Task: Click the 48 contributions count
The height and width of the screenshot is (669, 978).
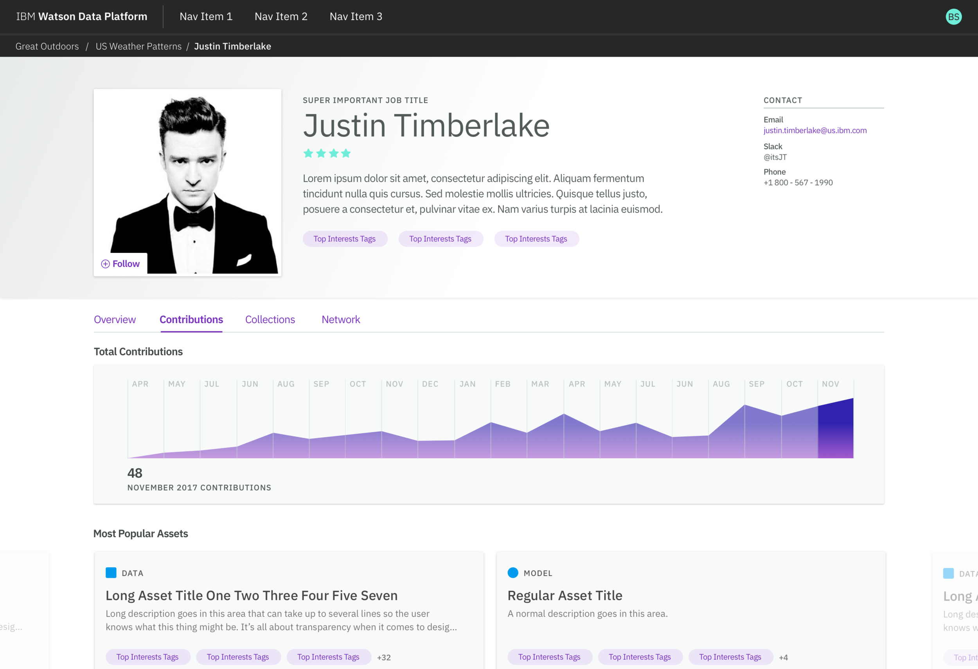Action: point(135,473)
